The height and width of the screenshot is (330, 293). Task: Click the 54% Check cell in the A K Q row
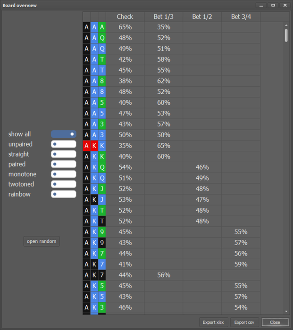click(125, 167)
